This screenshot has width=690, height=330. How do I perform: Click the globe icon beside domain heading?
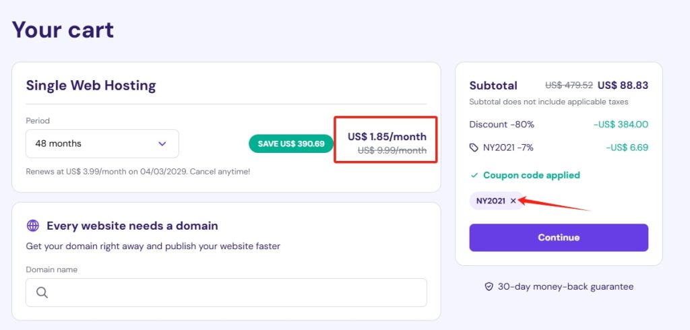pyautogui.click(x=33, y=226)
